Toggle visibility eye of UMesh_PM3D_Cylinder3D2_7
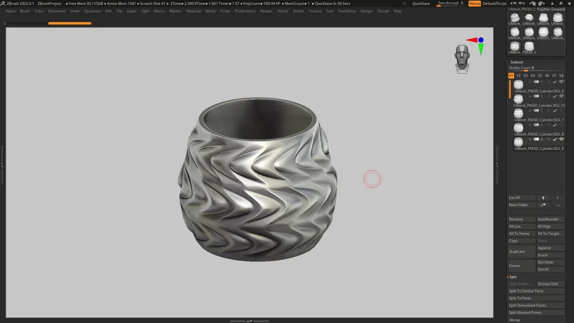 coord(562,111)
